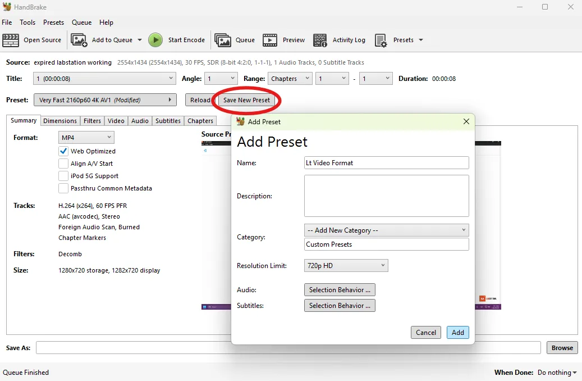Click the Start Encode label
Viewport: 582px width, 381px height.
[186, 40]
